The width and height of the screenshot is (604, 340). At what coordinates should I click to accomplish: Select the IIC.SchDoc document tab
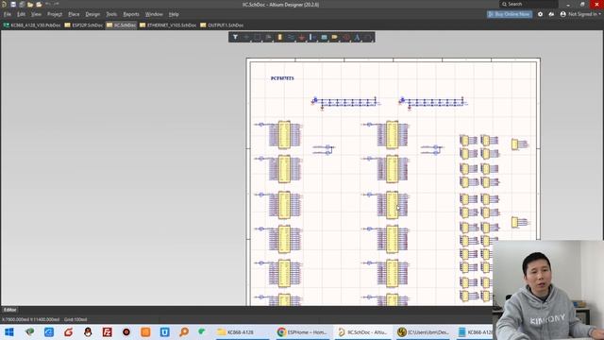tap(122, 25)
